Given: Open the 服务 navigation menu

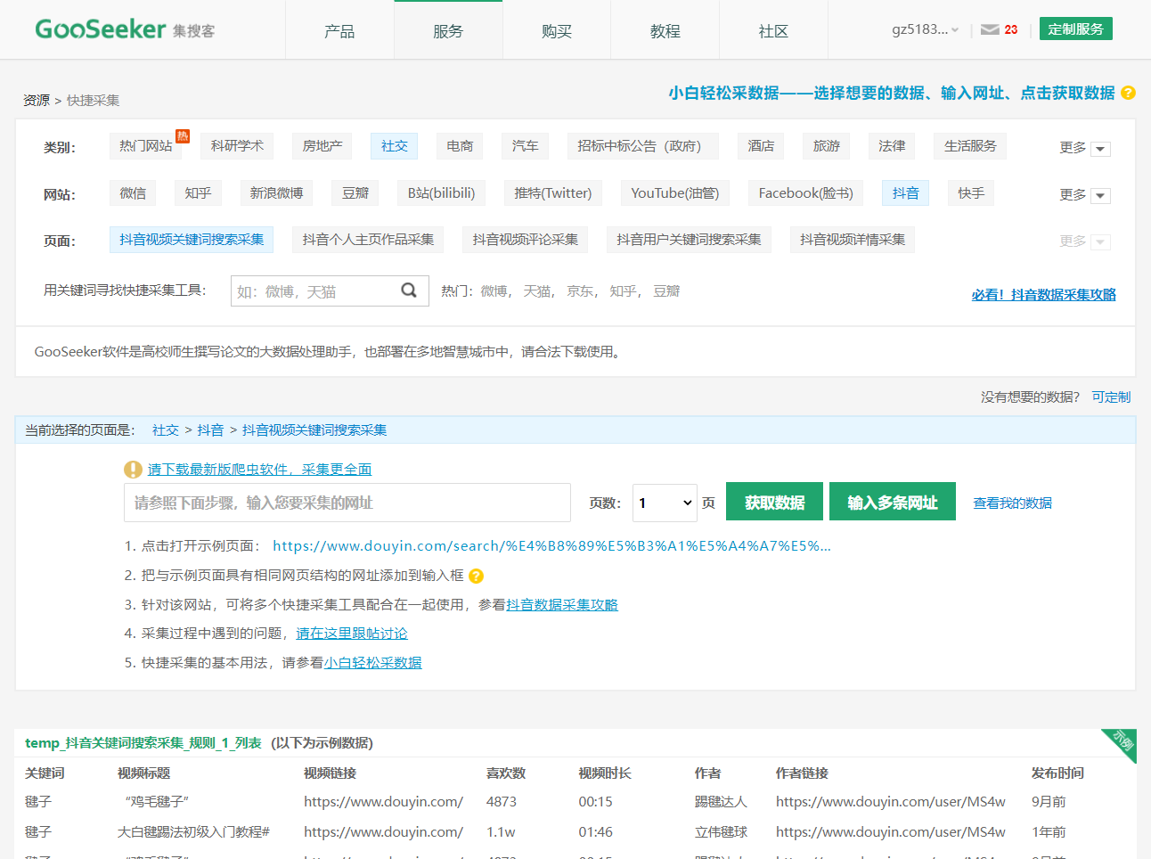Looking at the screenshot, I should pos(448,30).
